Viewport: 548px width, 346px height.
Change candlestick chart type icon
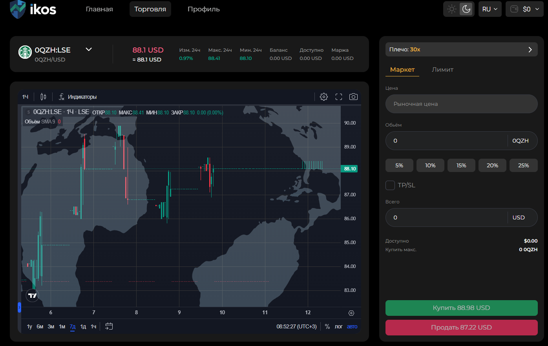(x=43, y=97)
